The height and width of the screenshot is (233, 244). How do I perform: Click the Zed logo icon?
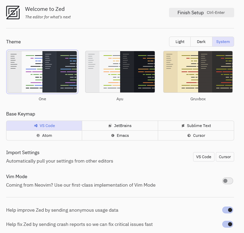pyautogui.click(x=13, y=13)
